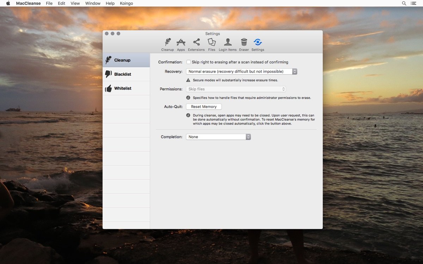Click the info icon beside Permissions explanation
423x264 pixels.
point(189,98)
